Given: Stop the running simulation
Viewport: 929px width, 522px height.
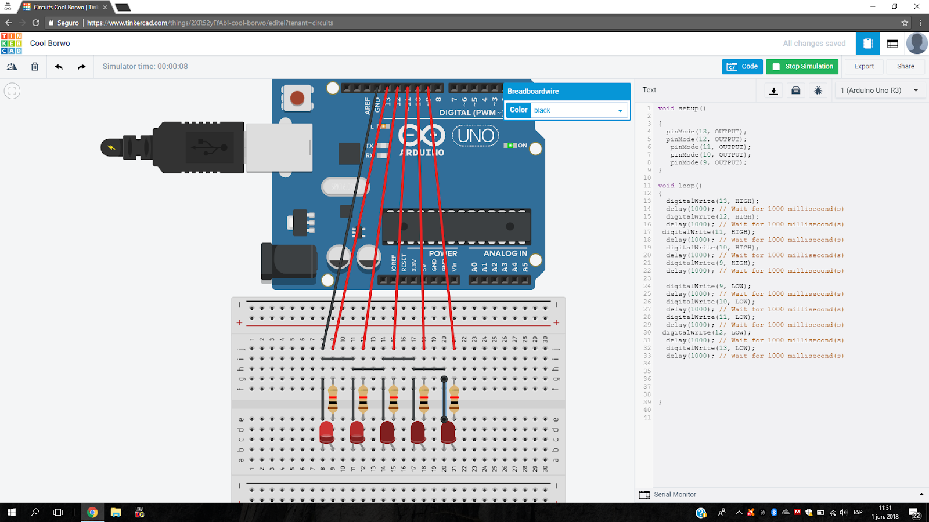Looking at the screenshot, I should click(x=802, y=66).
